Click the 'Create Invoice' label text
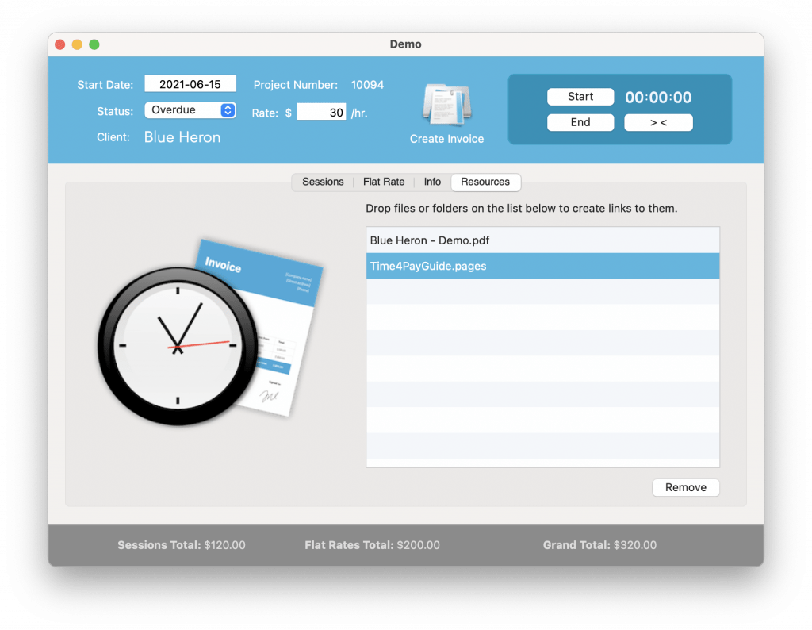This screenshot has height=630, width=812. pyautogui.click(x=447, y=139)
